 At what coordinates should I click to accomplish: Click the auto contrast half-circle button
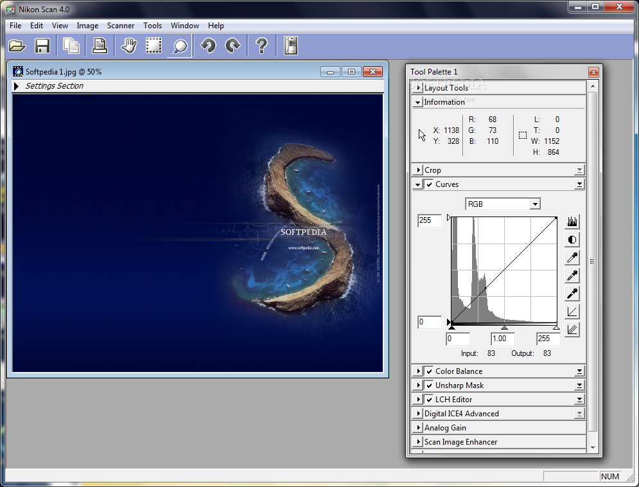point(572,240)
